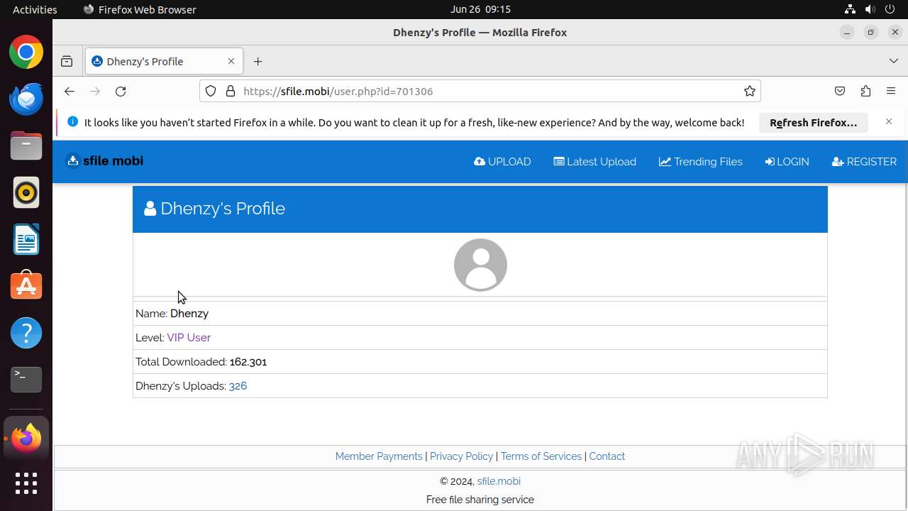
Task: Open the Contact footer link
Action: pos(607,456)
